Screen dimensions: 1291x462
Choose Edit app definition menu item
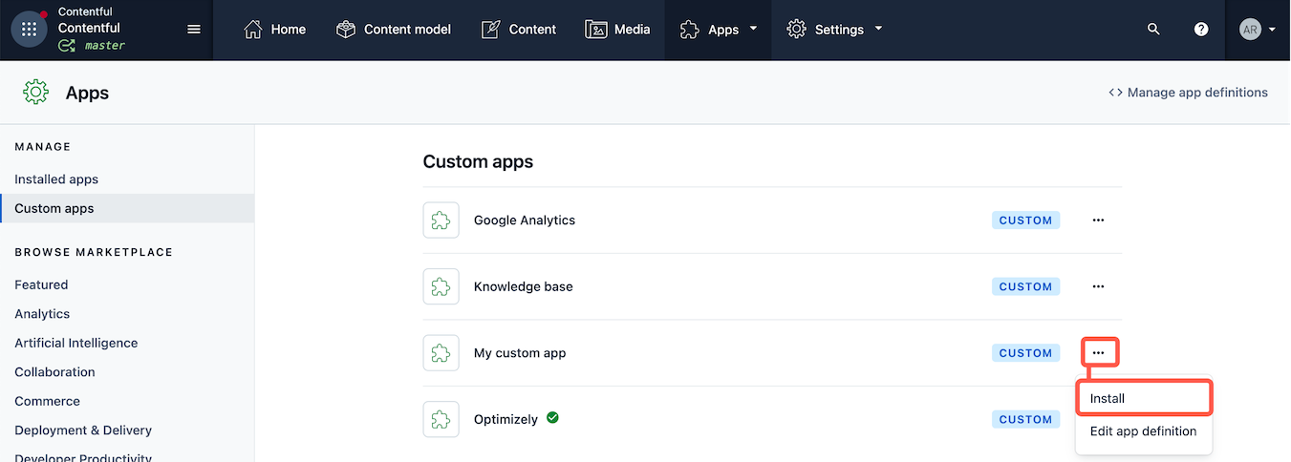pos(1143,431)
